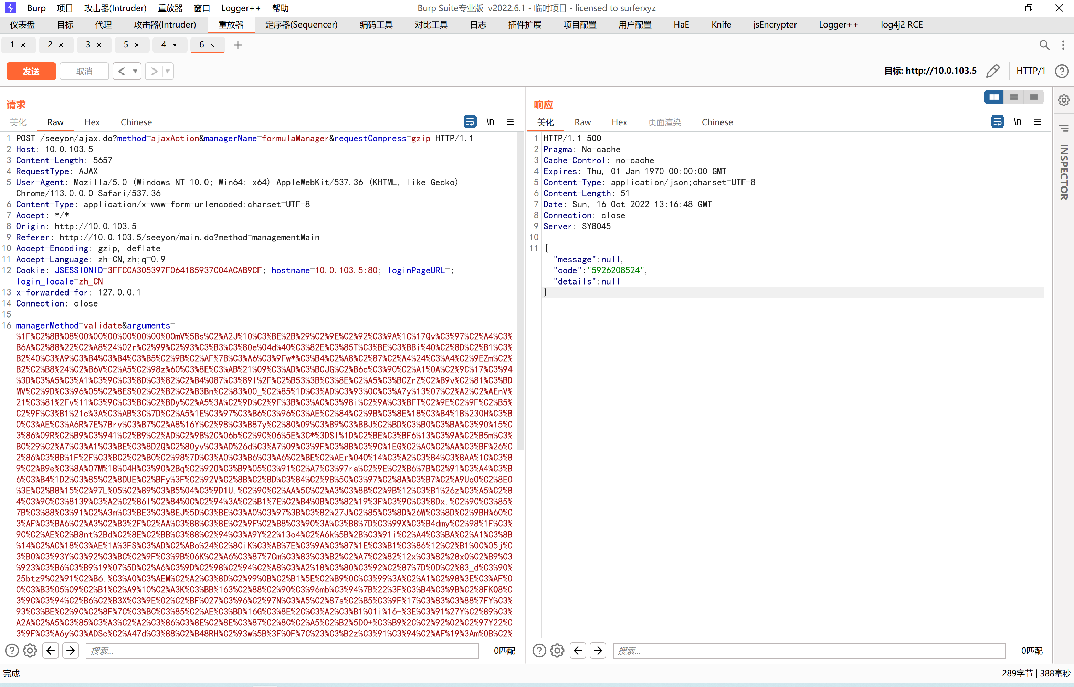The image size is (1074, 687).
Task: Open request pane hamburger options menu
Action: [510, 121]
